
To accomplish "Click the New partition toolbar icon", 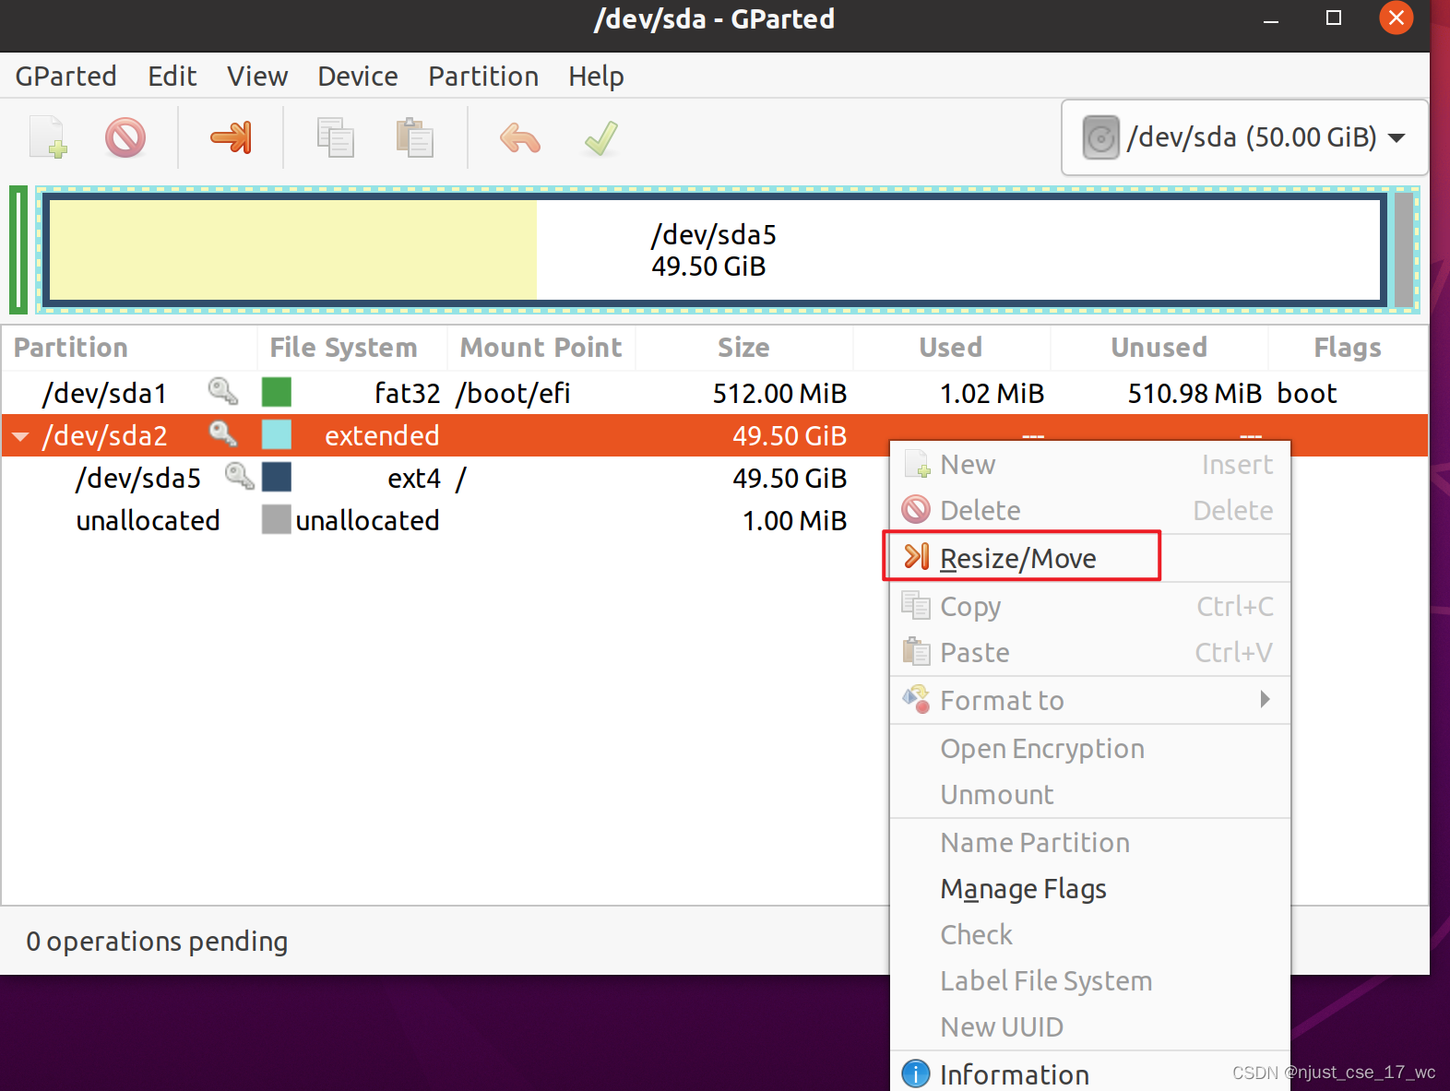I will (48, 137).
